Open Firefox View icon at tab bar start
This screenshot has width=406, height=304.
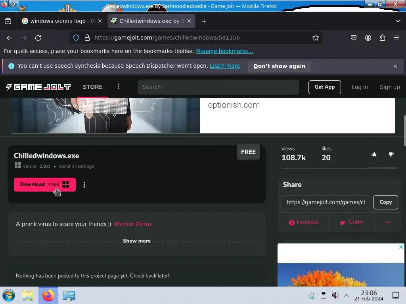(x=8, y=21)
